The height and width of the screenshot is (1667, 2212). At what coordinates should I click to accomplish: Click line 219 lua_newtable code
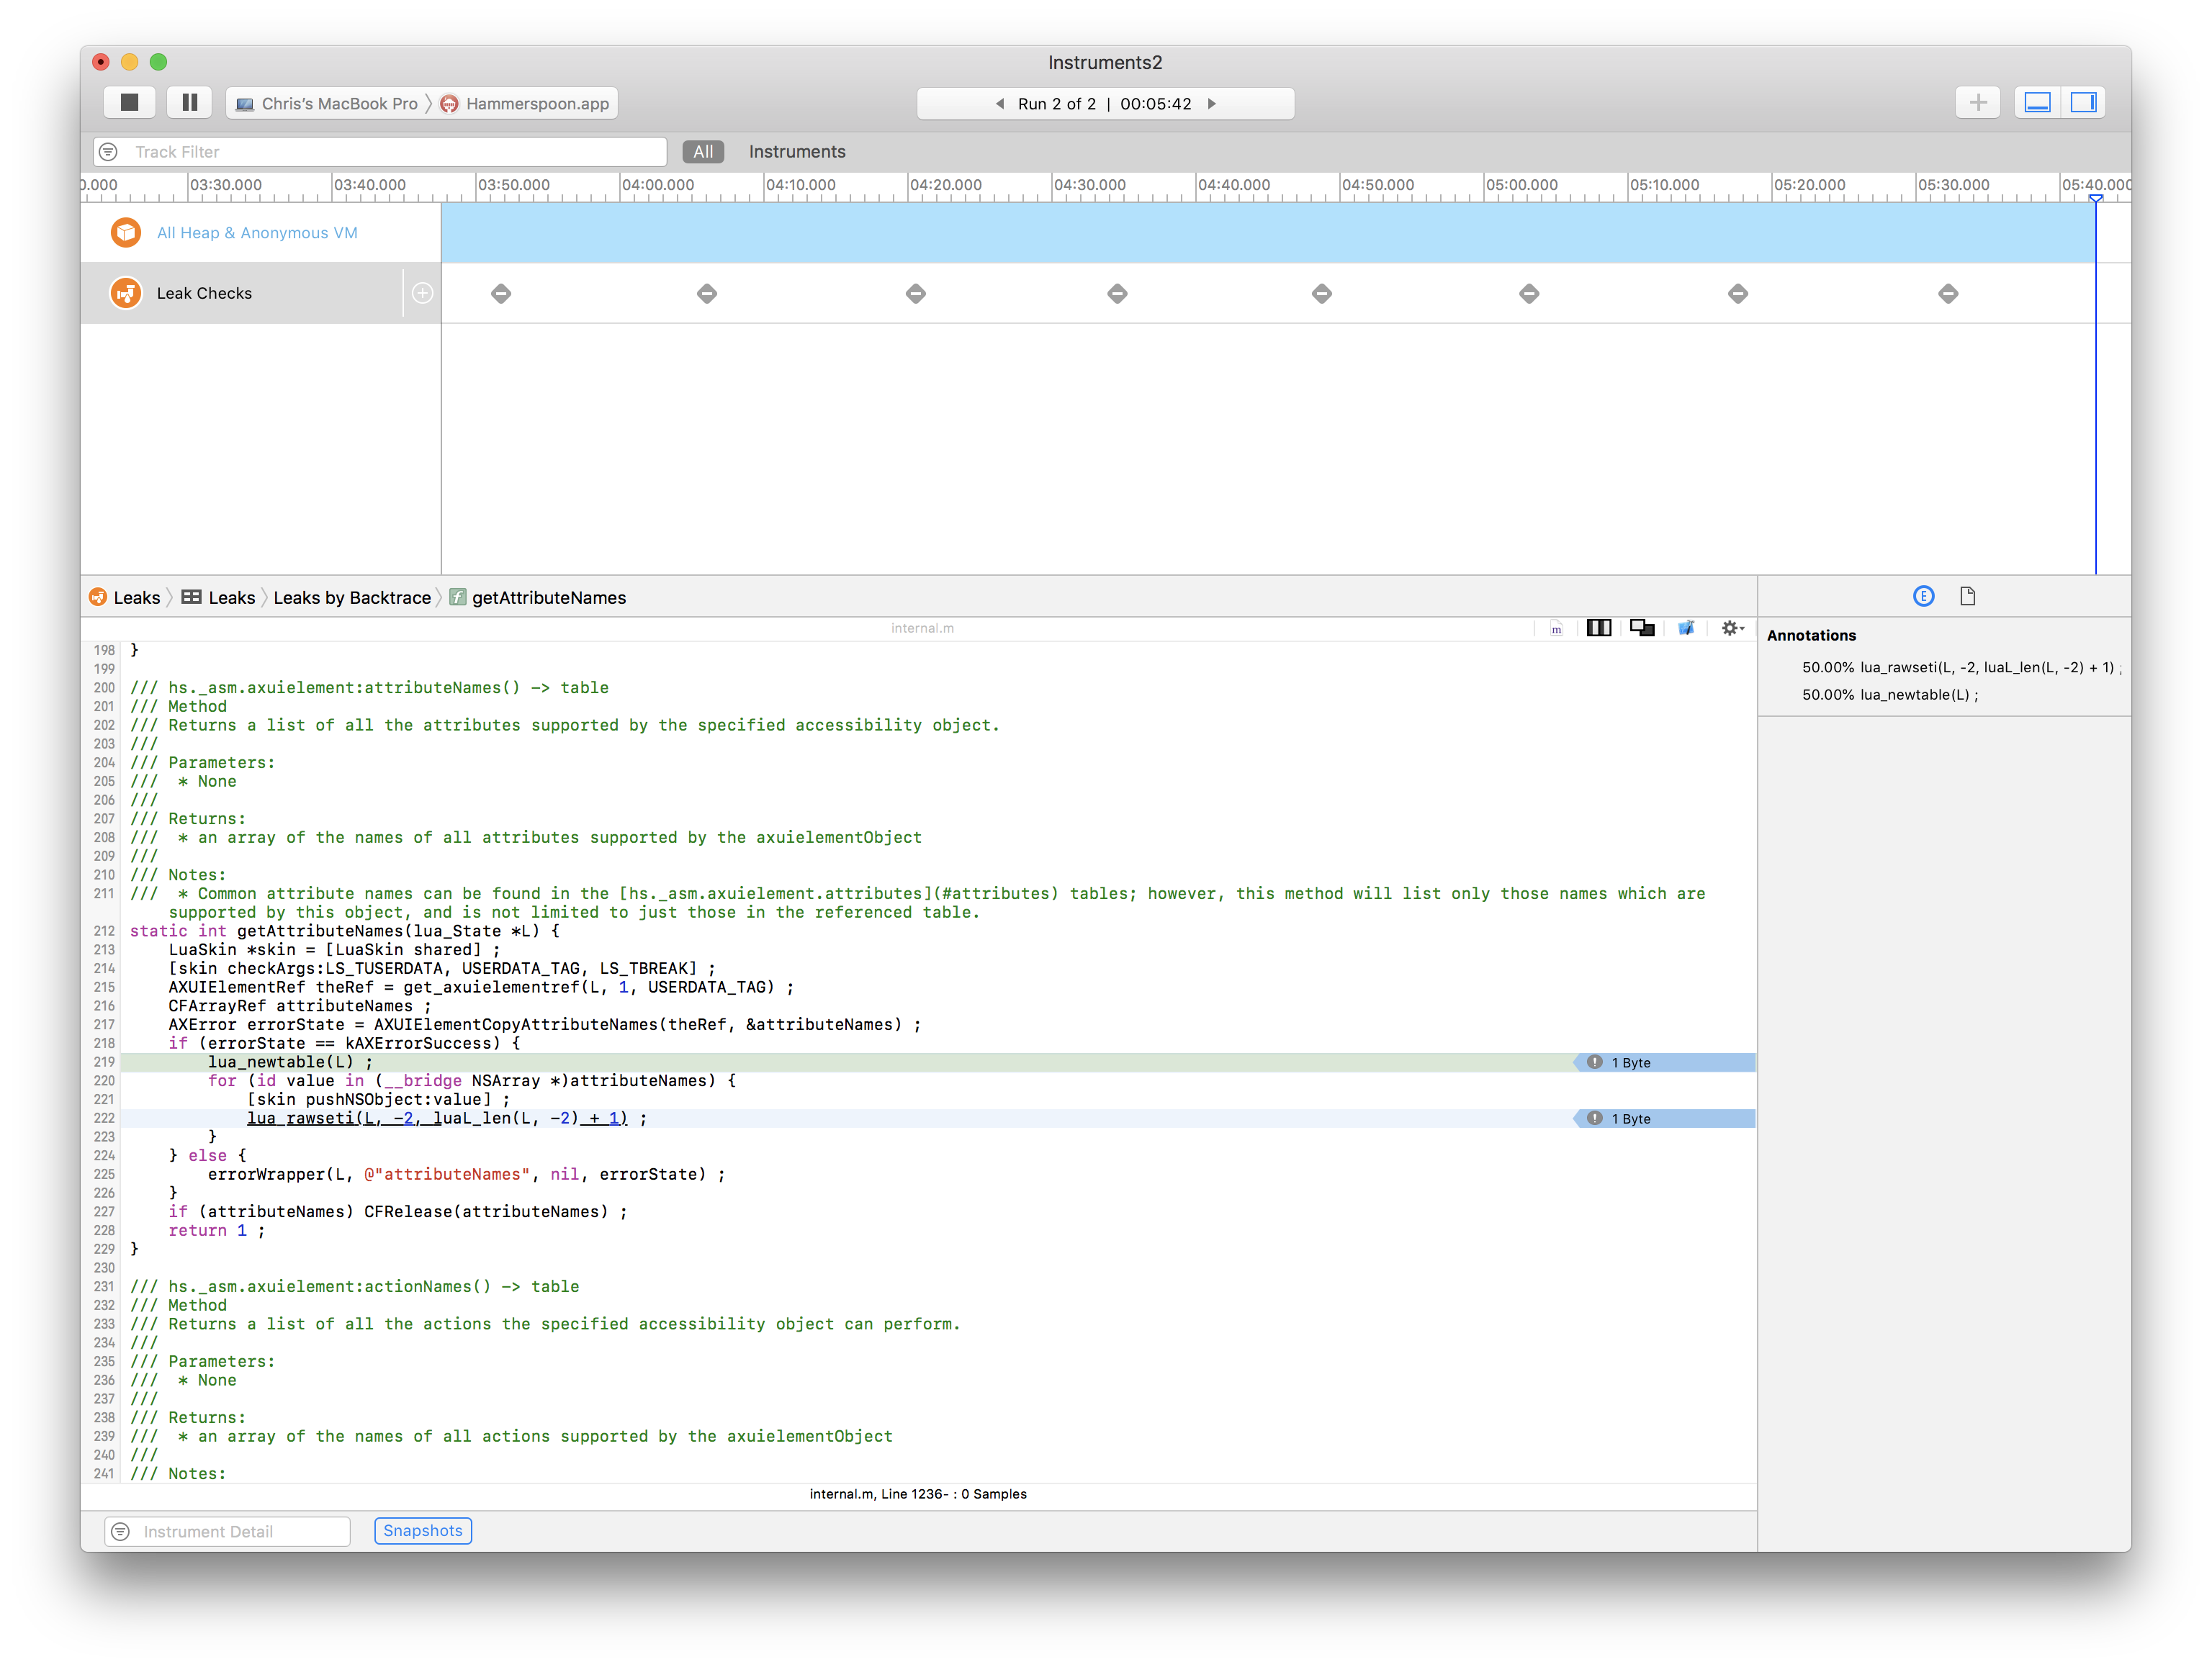click(290, 1062)
